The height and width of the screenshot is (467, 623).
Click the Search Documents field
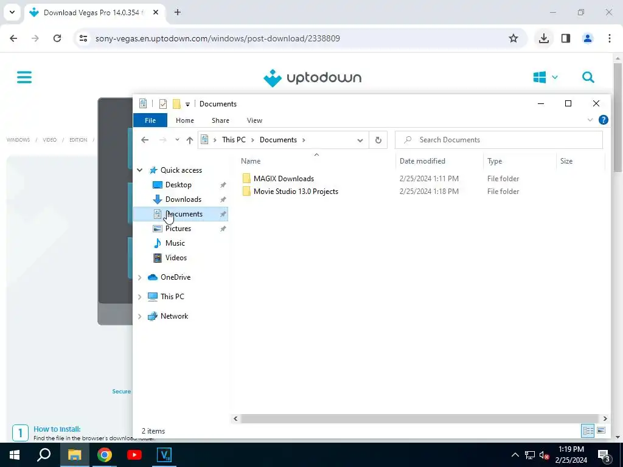pos(499,140)
